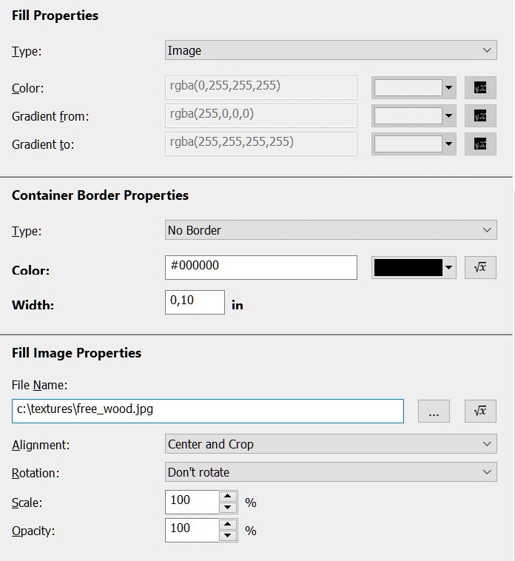
Task: Click the Alignment label
Action: click(41, 445)
